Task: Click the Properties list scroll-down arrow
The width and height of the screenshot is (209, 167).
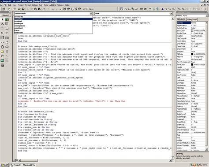Action: [206, 149]
